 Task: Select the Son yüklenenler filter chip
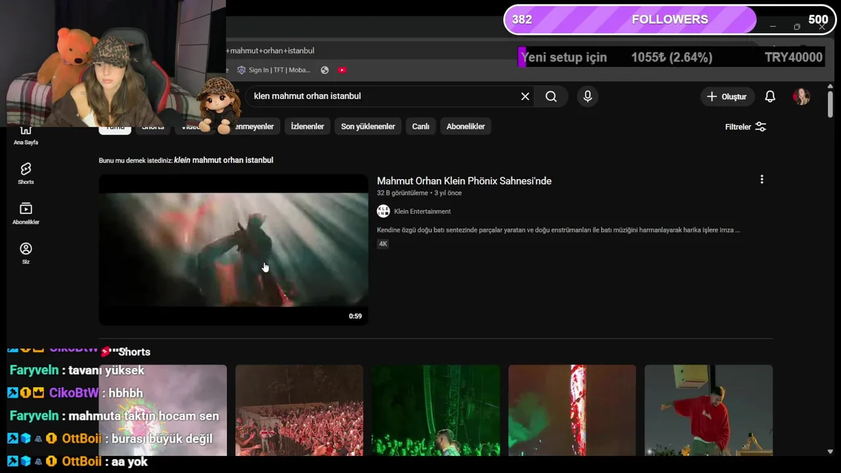(x=368, y=126)
